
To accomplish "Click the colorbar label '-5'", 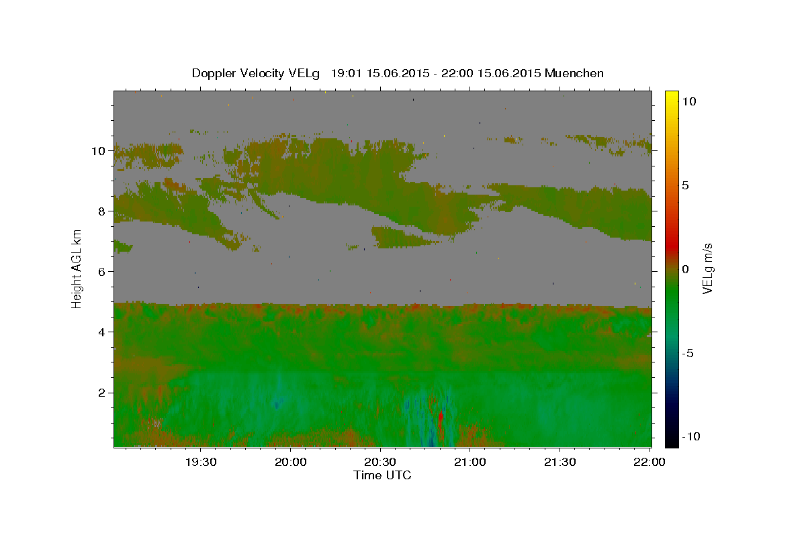I will tap(687, 353).
